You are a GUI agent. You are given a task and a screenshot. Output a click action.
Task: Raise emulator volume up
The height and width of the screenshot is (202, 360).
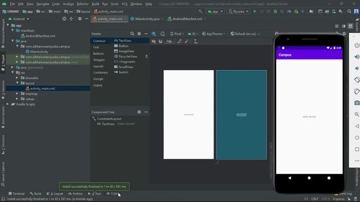tap(357, 57)
